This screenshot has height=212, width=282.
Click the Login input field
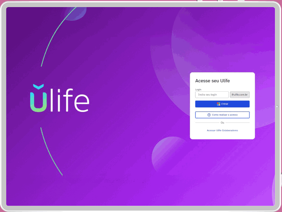pos(212,95)
